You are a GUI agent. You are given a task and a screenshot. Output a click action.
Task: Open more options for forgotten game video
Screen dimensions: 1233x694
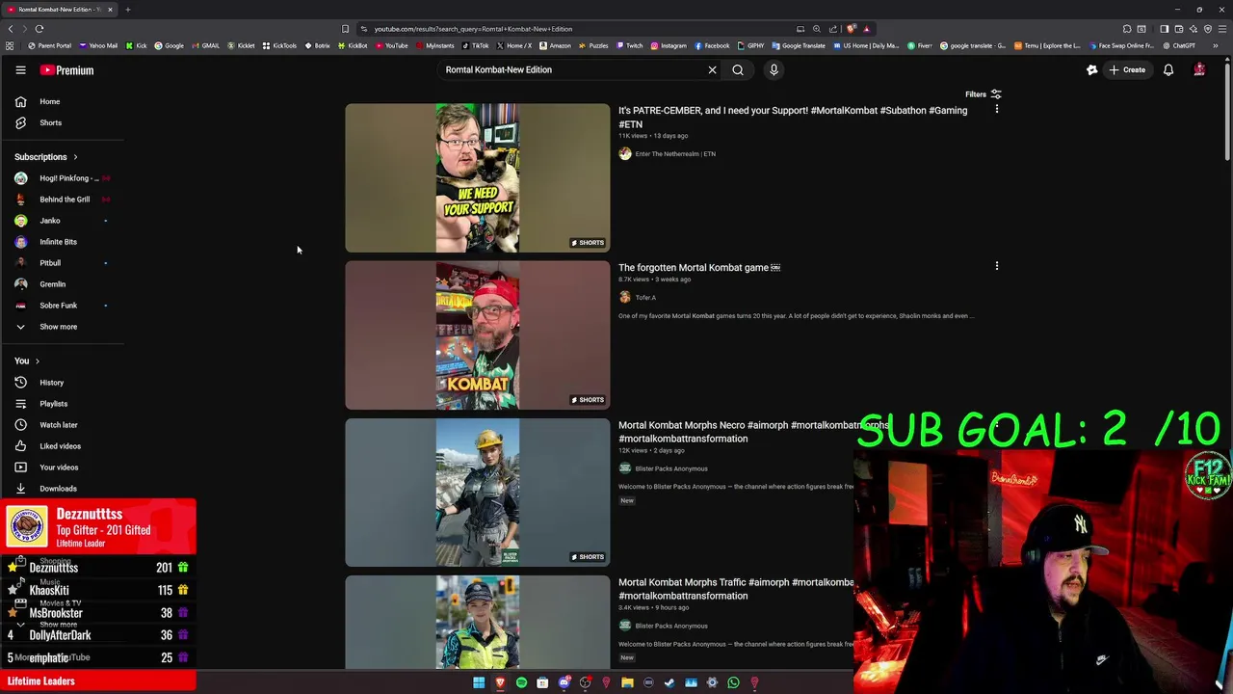click(997, 266)
